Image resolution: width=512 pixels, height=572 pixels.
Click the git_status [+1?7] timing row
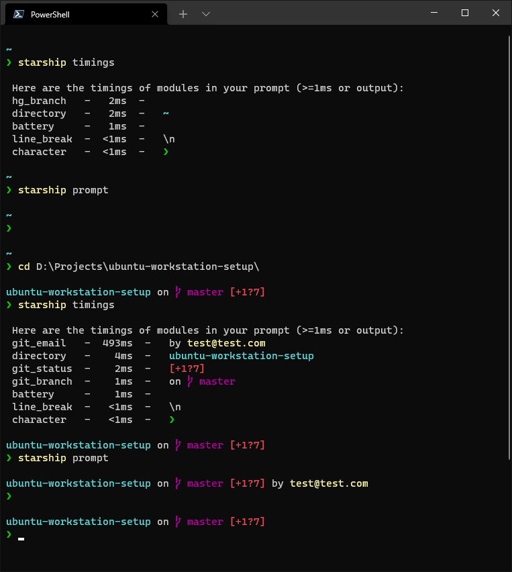tap(108, 369)
